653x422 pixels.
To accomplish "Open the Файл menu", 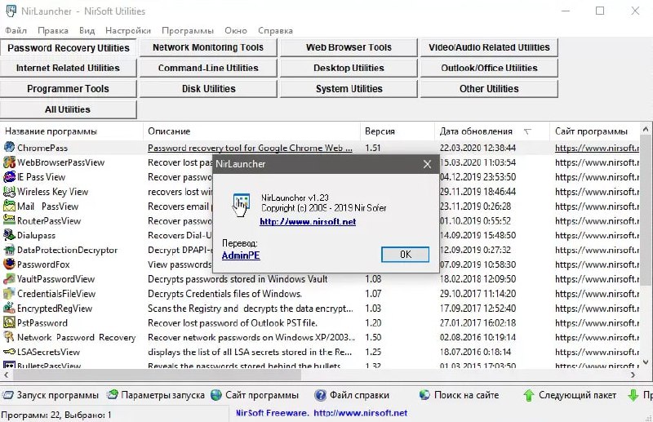I will [16, 30].
